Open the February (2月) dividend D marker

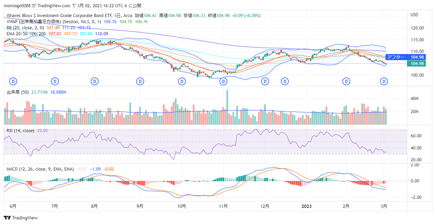347,81
